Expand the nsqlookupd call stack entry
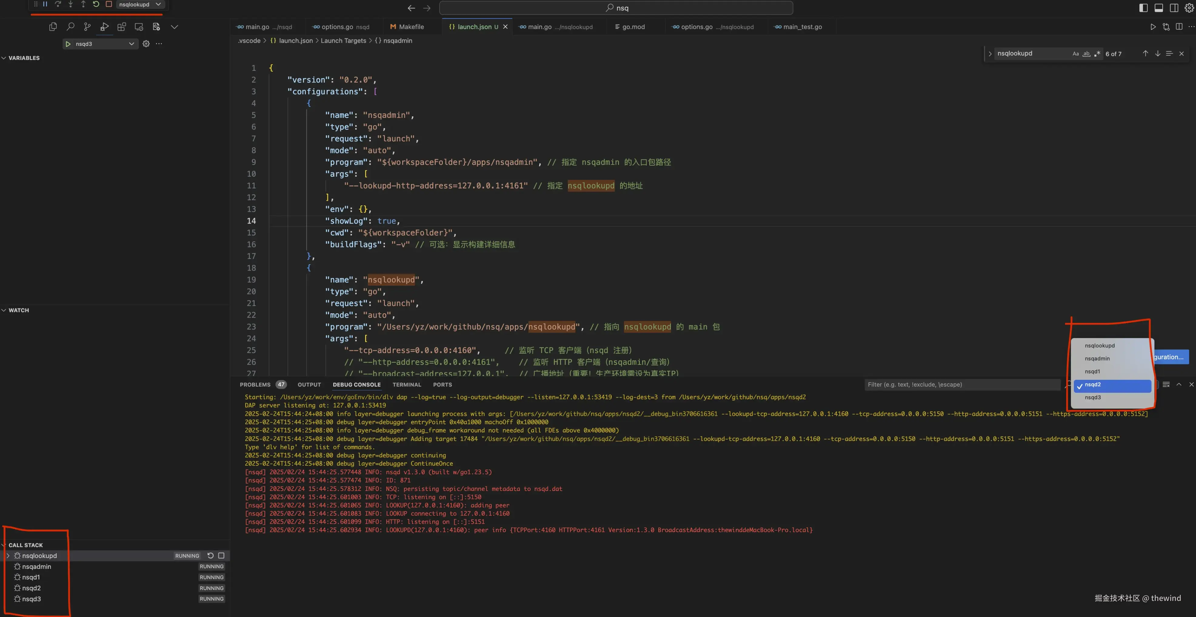 [8, 556]
